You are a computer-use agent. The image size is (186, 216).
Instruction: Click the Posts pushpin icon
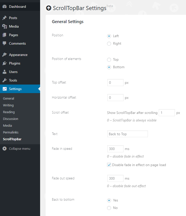tap(5, 18)
